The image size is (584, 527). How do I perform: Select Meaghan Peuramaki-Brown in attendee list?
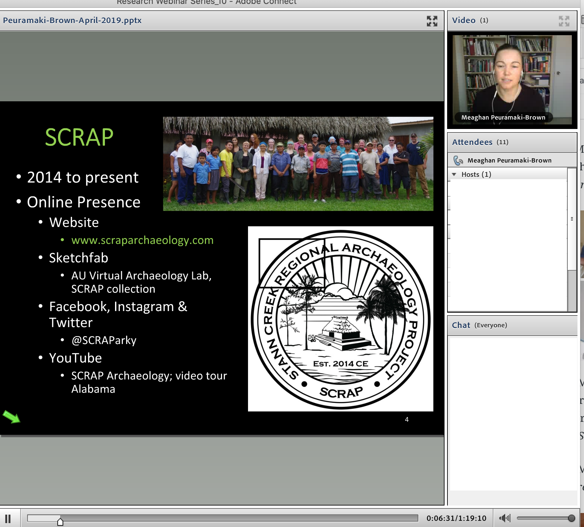pyautogui.click(x=509, y=160)
